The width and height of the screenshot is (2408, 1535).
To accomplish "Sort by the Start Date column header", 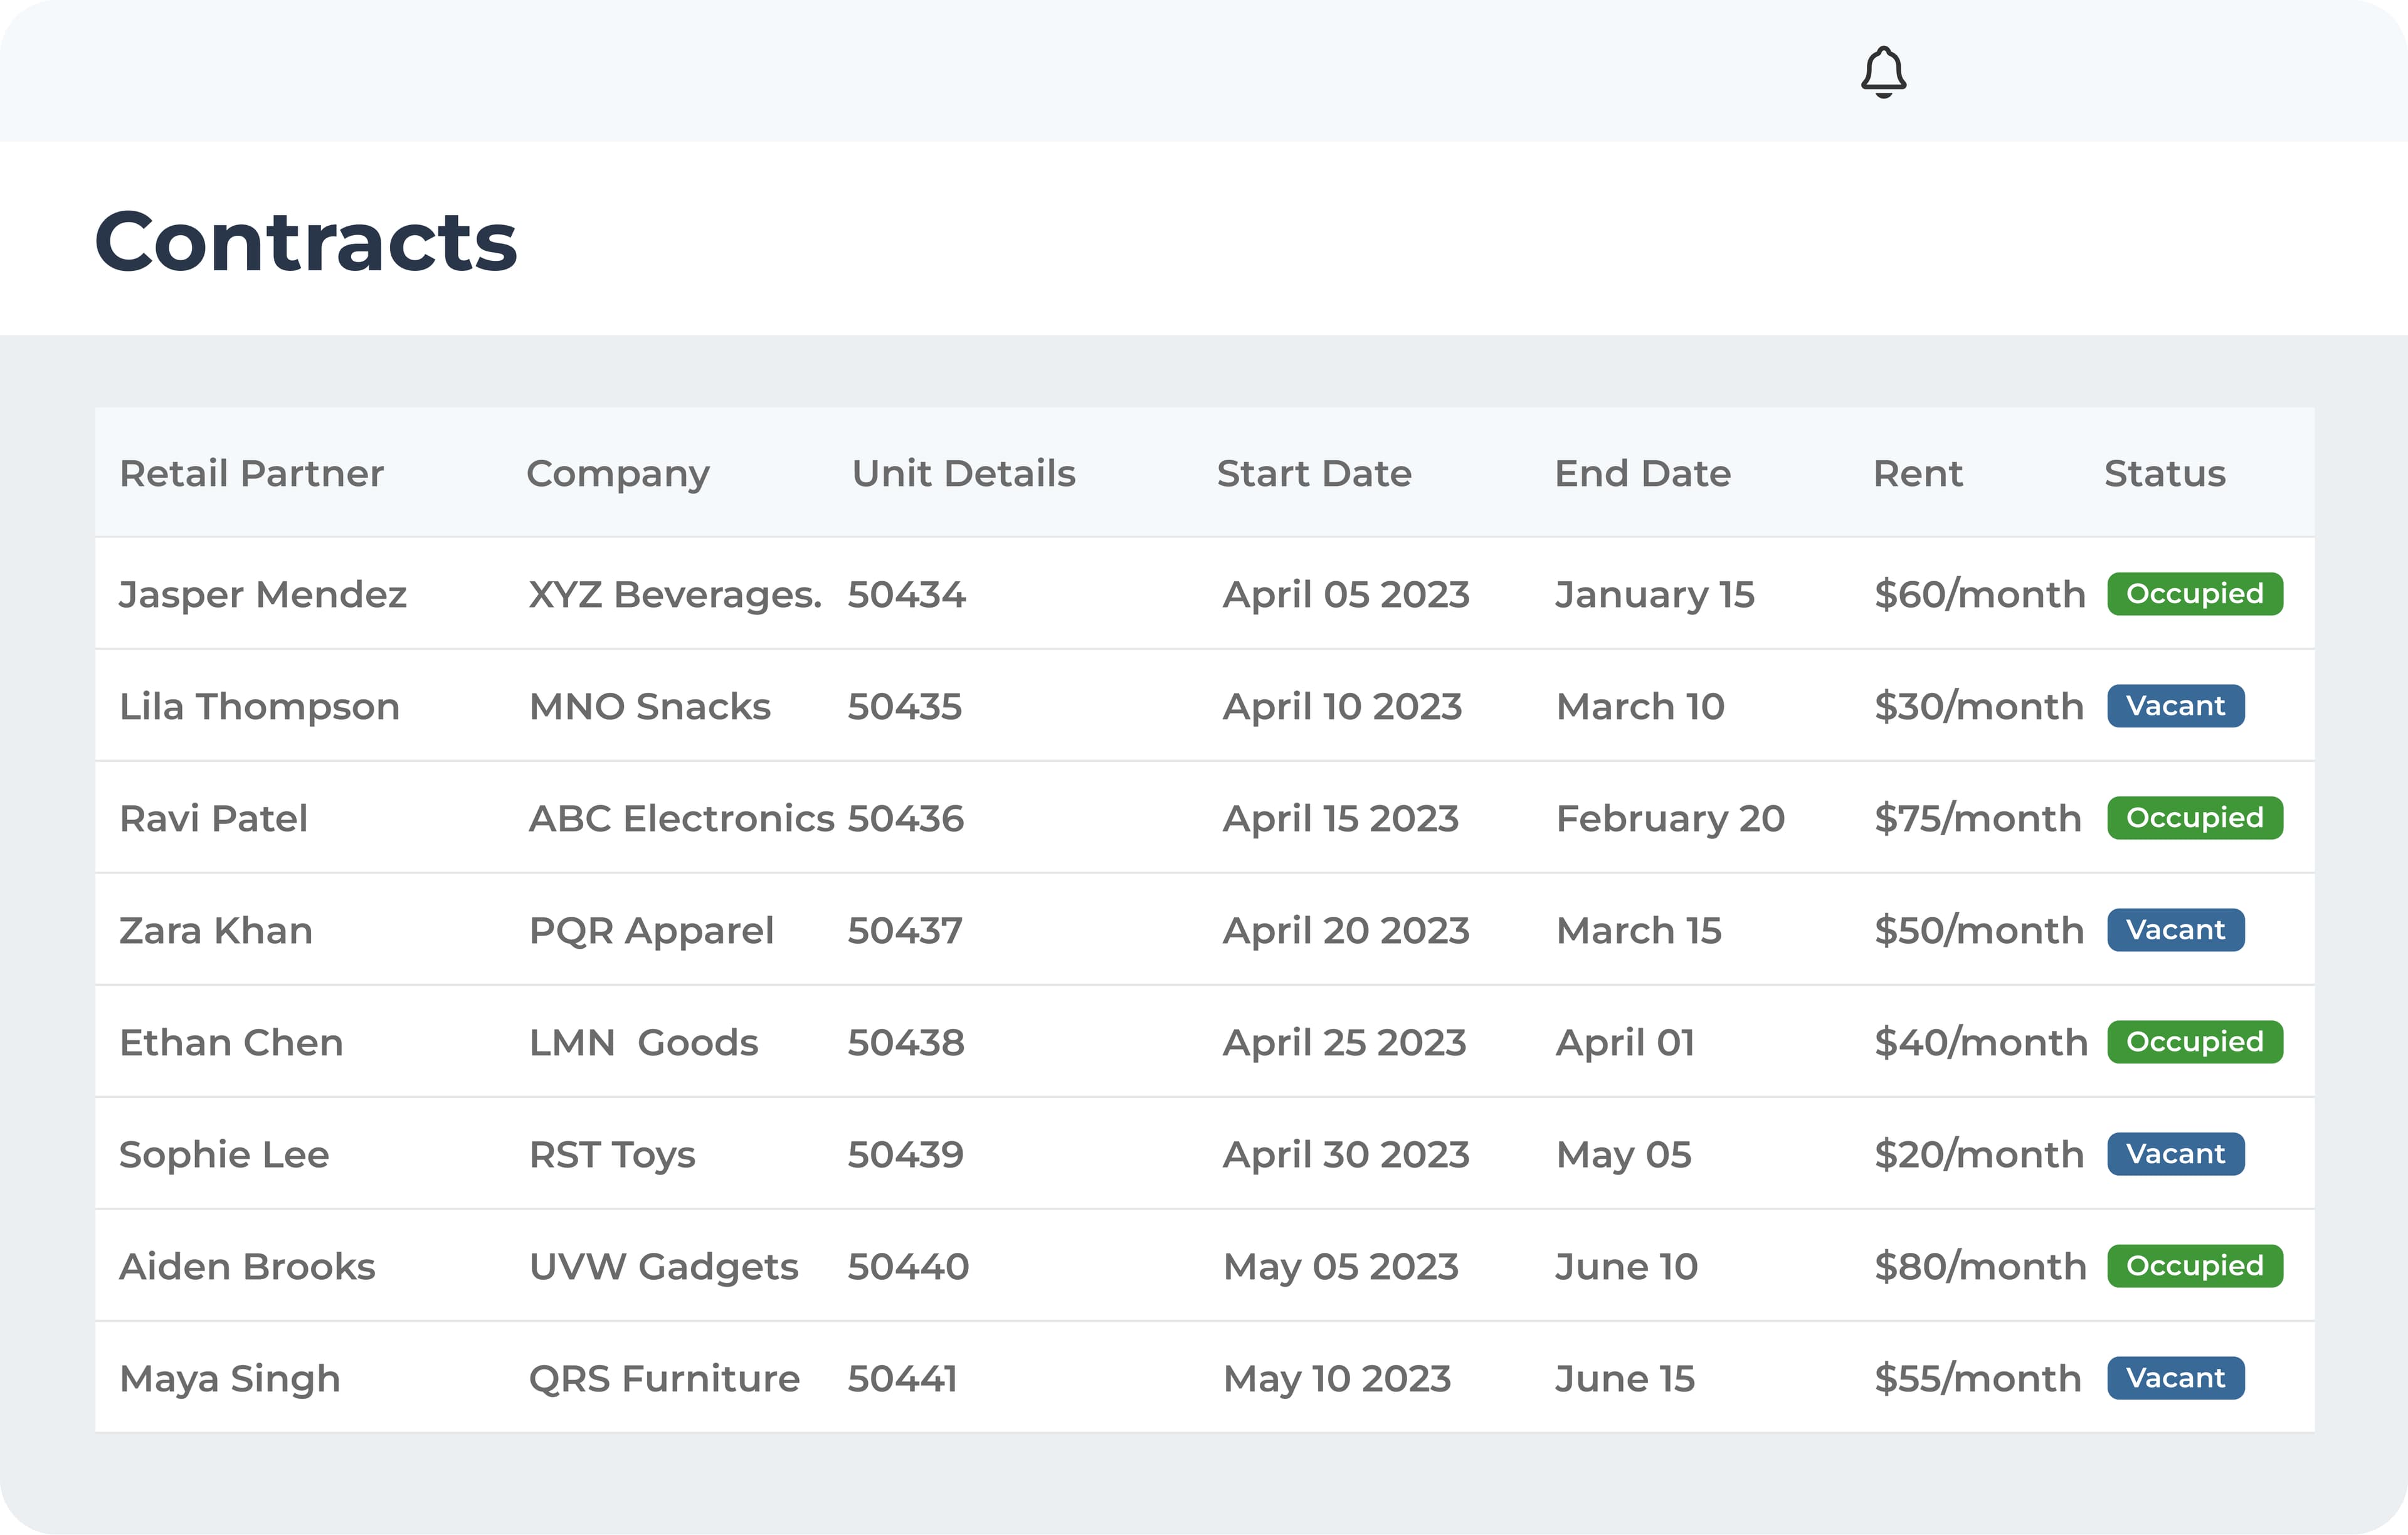I will tap(1313, 473).
